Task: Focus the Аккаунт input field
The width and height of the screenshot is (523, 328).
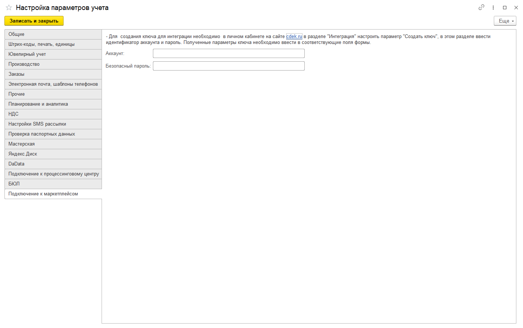Action: pos(229,54)
